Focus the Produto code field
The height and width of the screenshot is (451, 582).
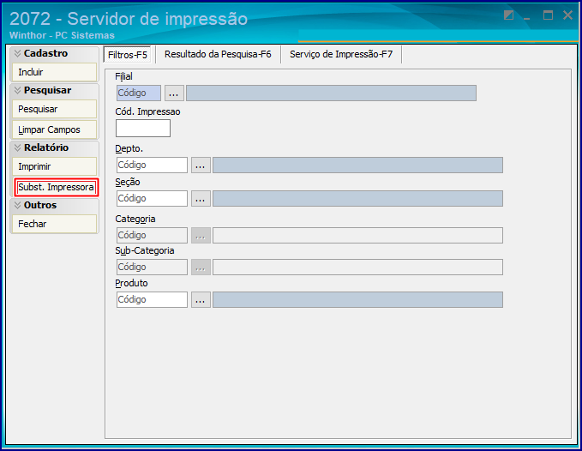point(152,299)
